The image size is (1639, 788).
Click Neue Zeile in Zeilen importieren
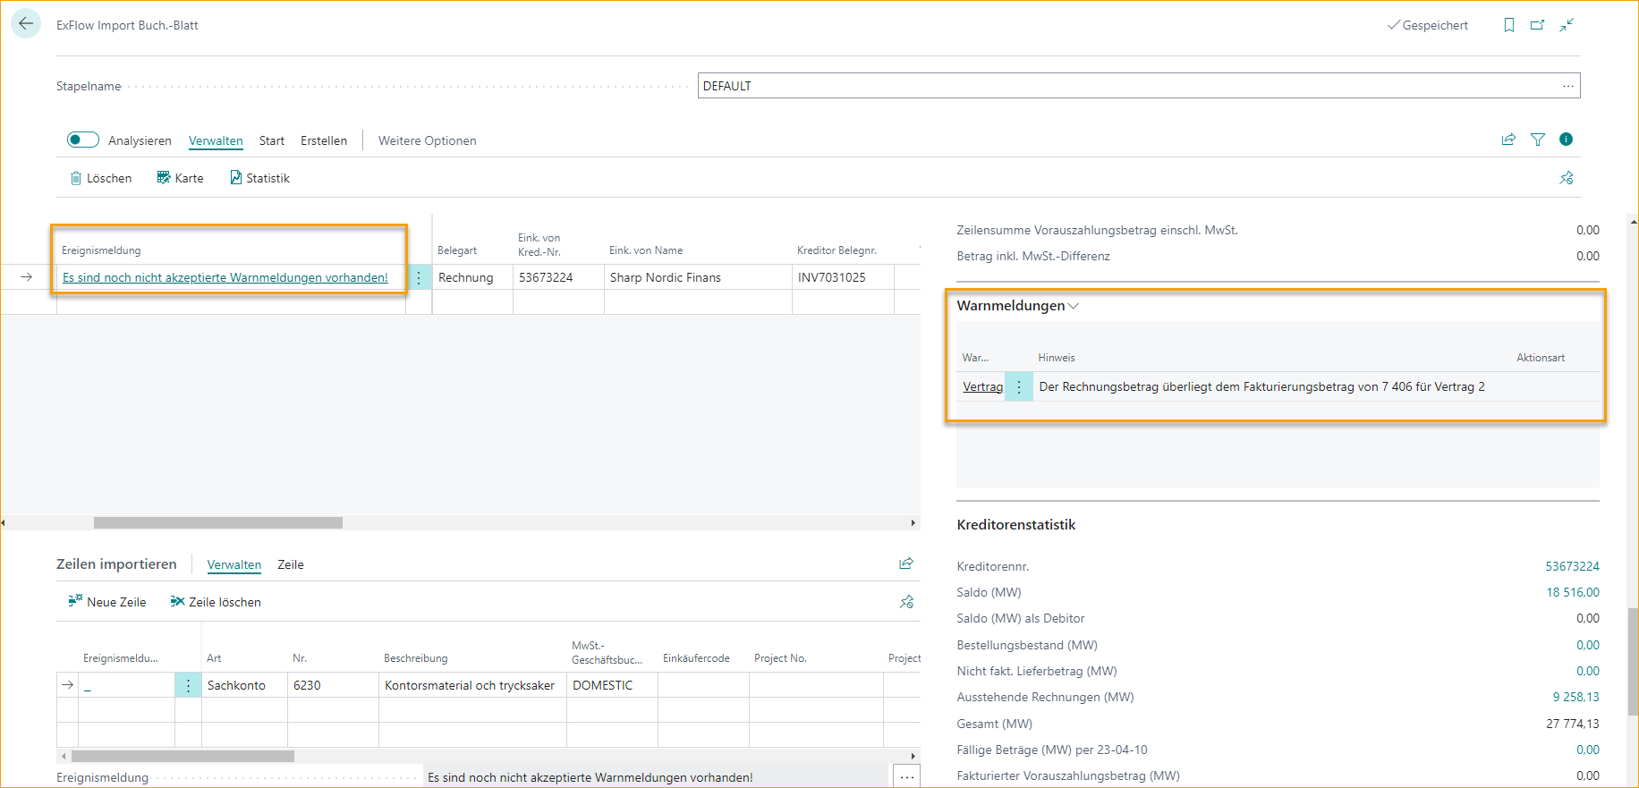click(x=107, y=602)
